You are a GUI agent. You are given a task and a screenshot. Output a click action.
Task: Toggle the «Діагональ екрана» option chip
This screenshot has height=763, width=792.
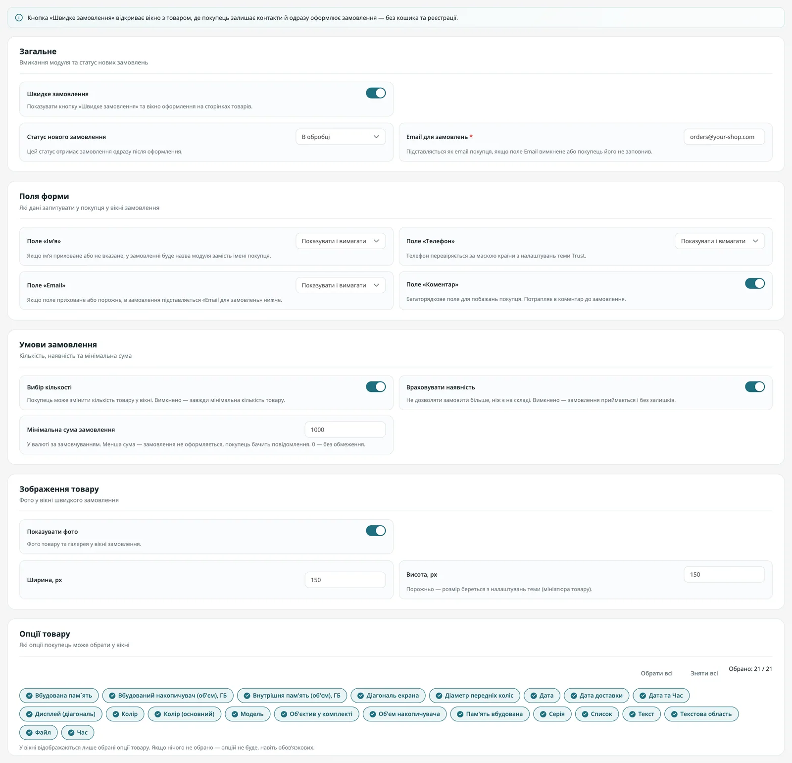tap(388, 696)
